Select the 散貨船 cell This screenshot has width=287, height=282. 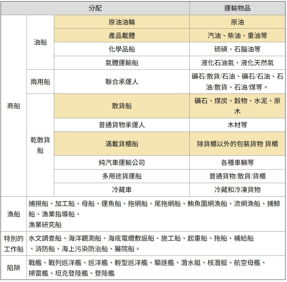tap(122, 106)
